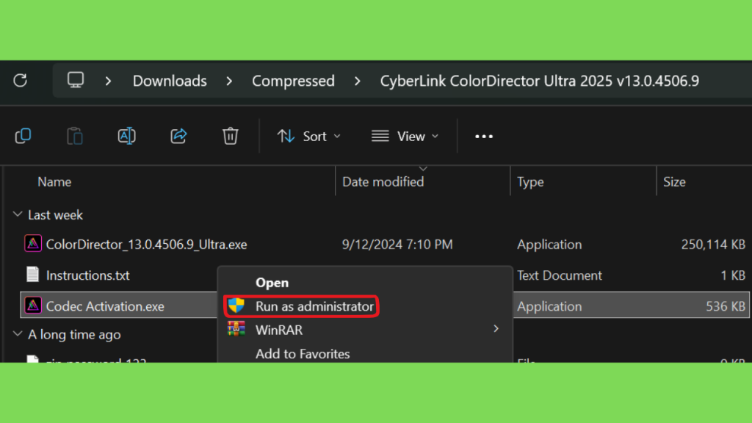
Task: Collapse the A long time ago group
Action: [x=18, y=334]
